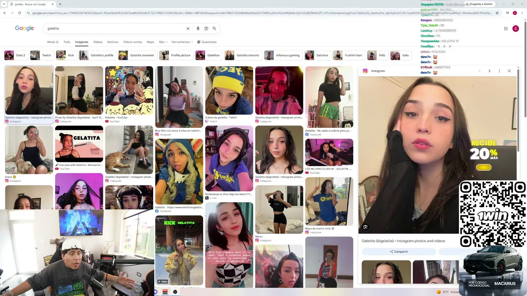
Task: Open the 'Gelatita - YouTube' image result
Action: coord(129,95)
